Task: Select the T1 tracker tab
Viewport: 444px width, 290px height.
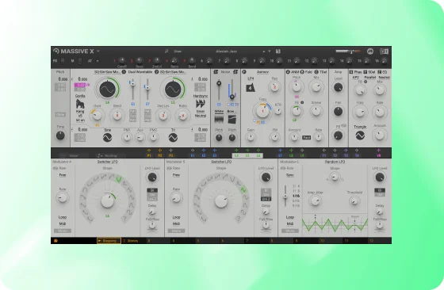Action: pyautogui.click(x=324, y=155)
